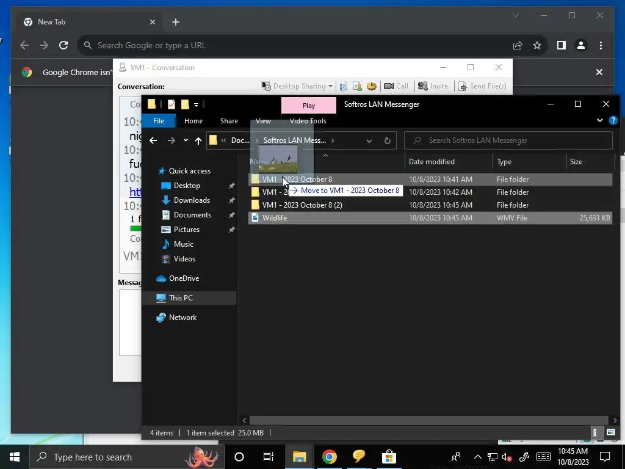Reload the Chrome page

point(63,45)
